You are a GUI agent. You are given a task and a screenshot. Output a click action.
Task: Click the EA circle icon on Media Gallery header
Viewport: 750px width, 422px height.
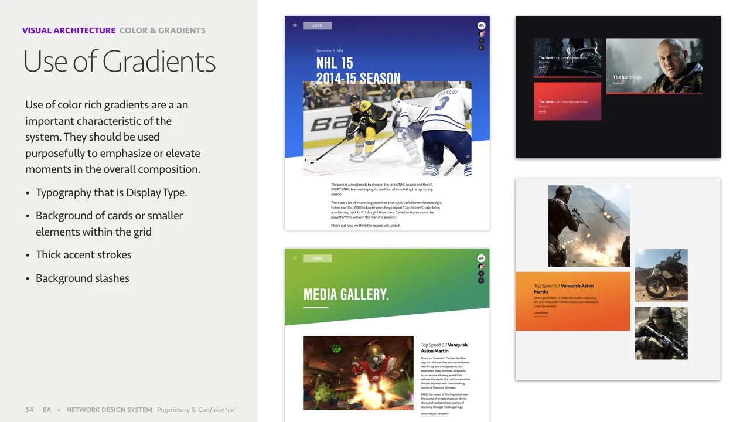tap(482, 258)
